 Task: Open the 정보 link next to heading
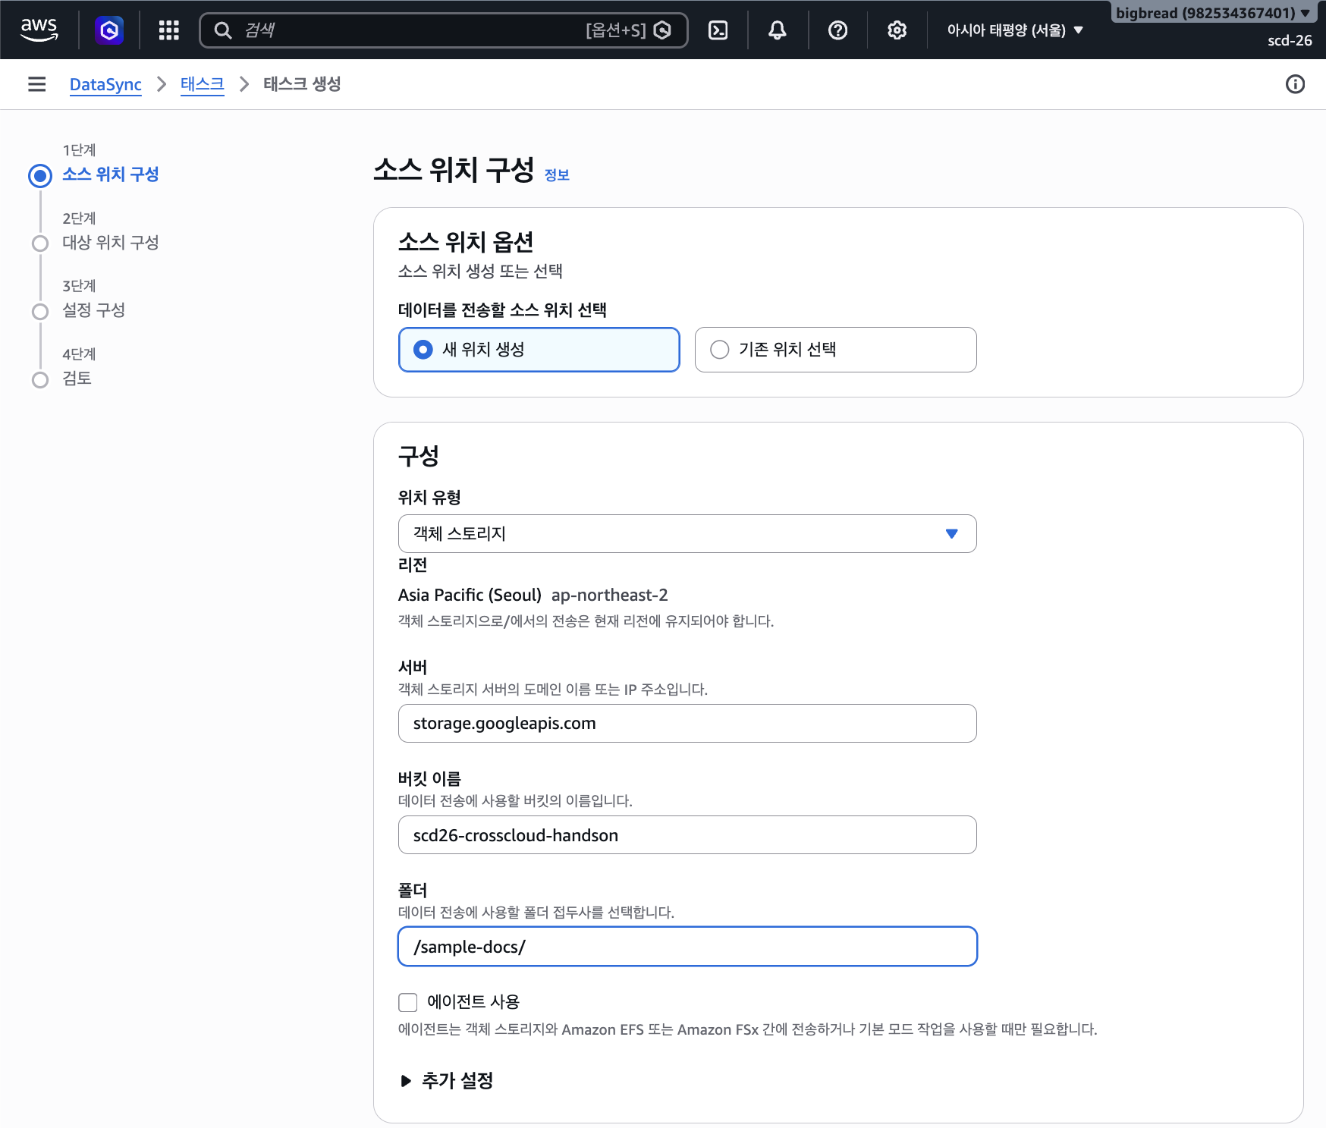point(557,175)
